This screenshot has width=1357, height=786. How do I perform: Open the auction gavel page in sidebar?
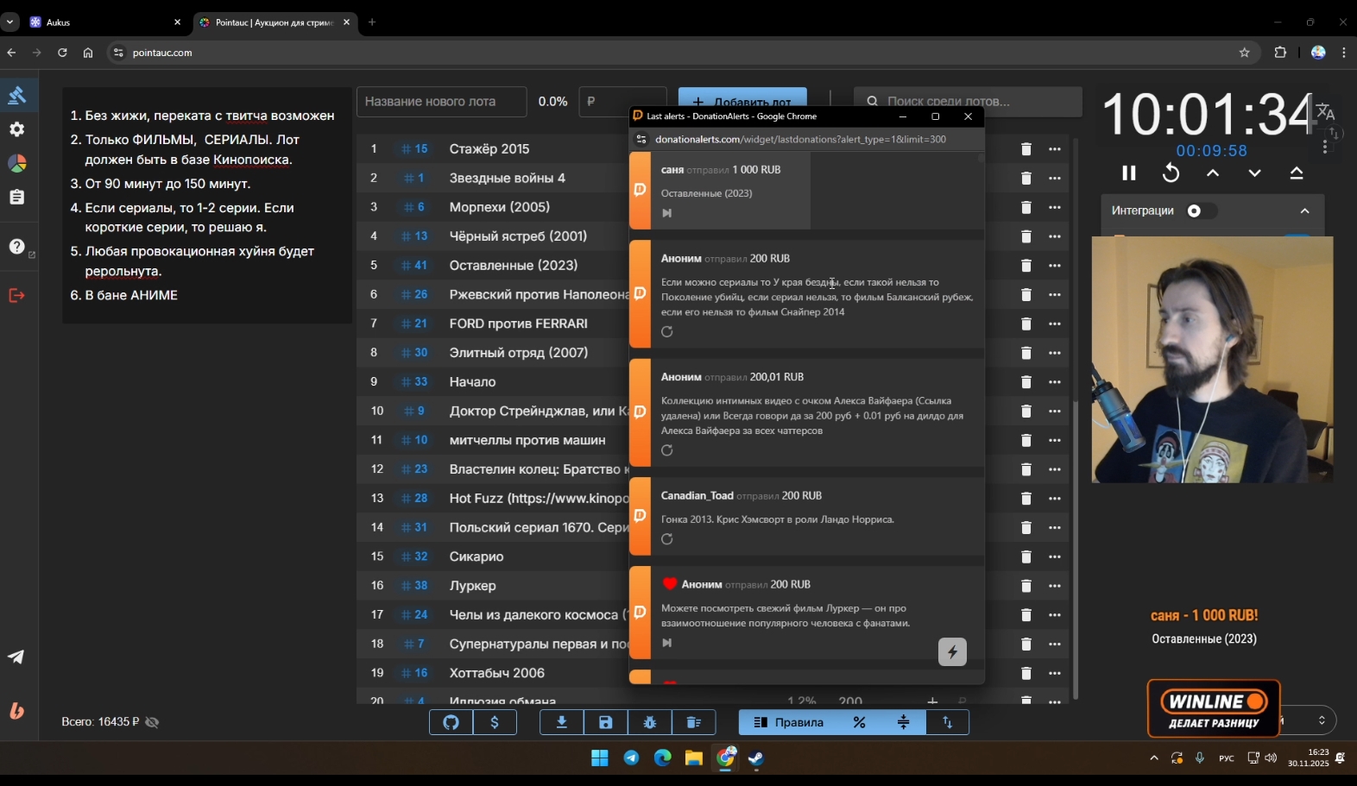(x=16, y=95)
